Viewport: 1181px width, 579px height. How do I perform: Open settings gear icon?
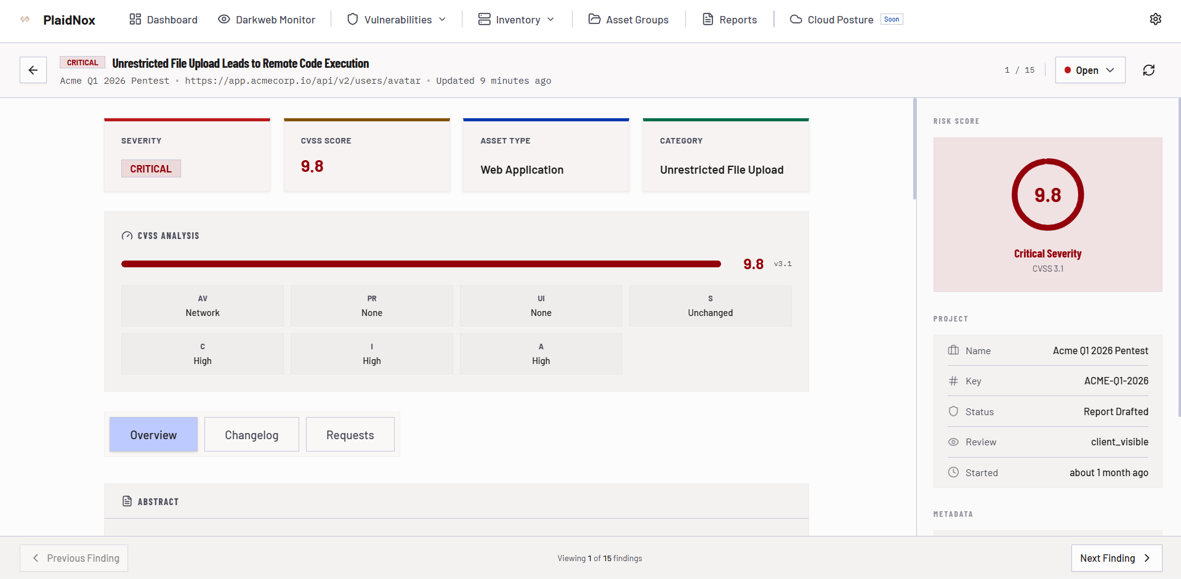tap(1155, 19)
